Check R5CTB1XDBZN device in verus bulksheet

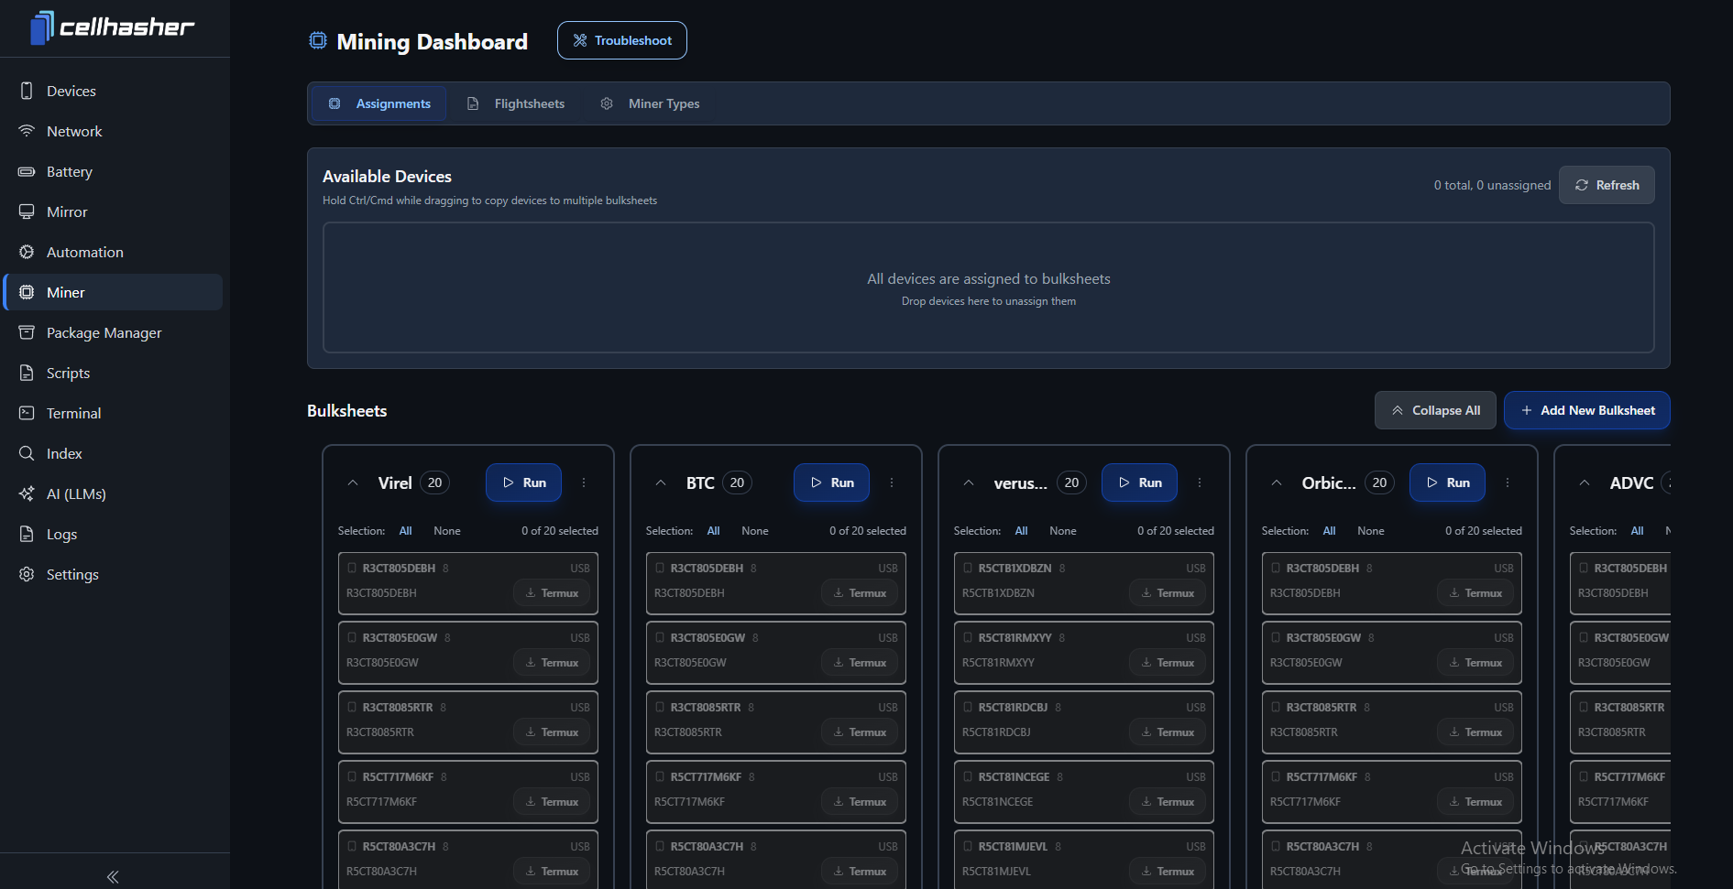[x=968, y=569]
